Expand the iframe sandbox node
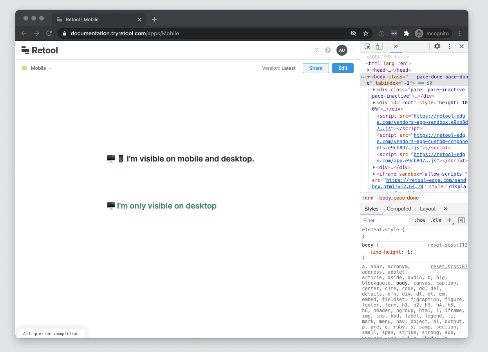Viewport: 488px width, 352px height. click(374, 174)
